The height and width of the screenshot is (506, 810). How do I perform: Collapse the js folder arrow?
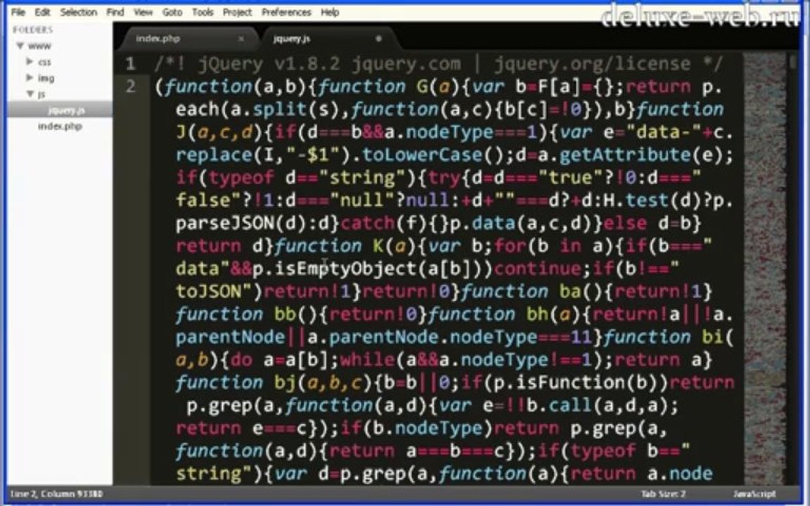(x=30, y=94)
